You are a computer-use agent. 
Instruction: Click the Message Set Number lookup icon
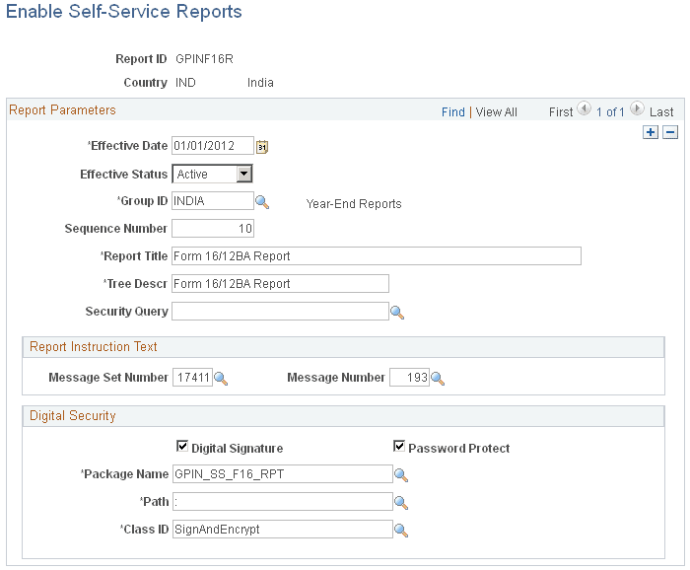click(x=221, y=378)
